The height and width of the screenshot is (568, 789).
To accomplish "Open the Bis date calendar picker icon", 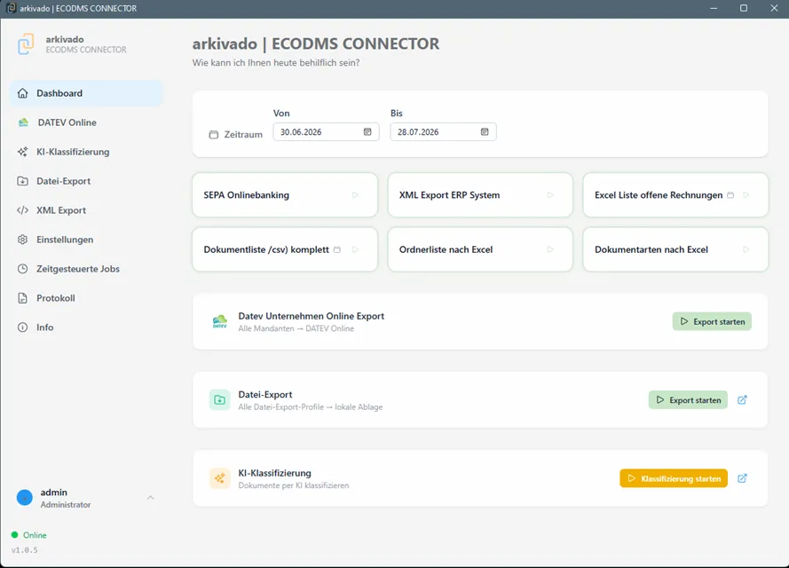I will click(485, 132).
